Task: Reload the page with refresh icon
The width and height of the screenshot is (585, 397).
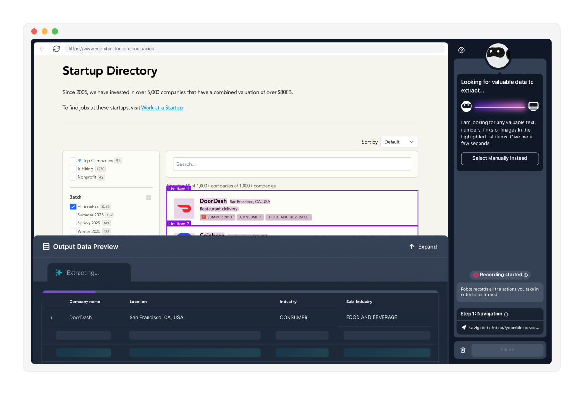Action: coord(56,49)
